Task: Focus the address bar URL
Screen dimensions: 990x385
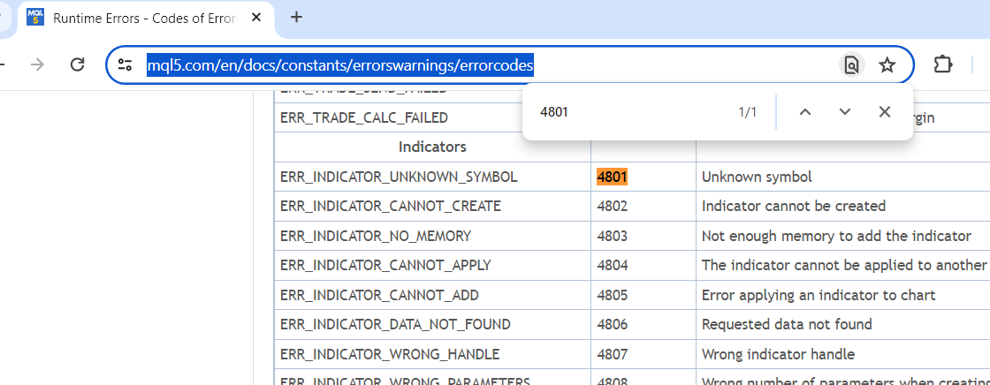Action: pos(340,64)
